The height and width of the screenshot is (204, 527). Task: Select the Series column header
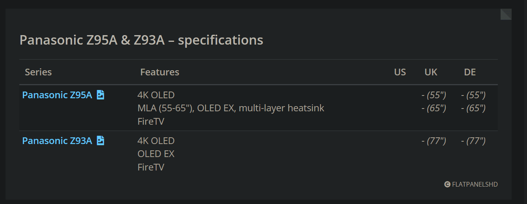38,72
